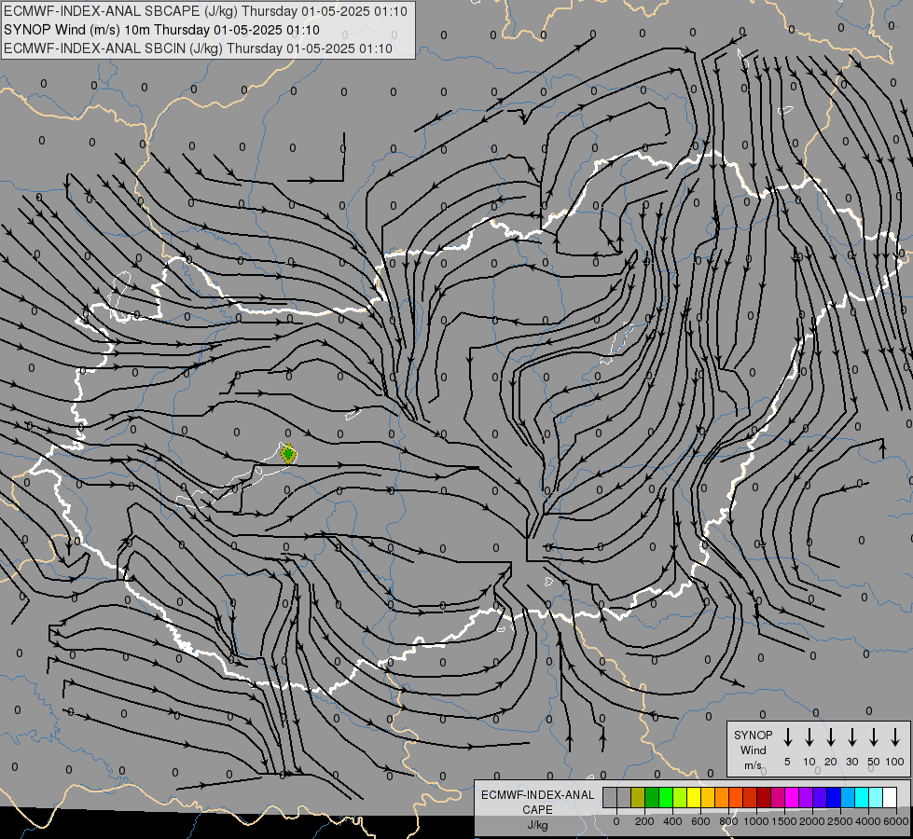Screen dimensions: 913x839
Task: Click the '2500' tick label under the CAPE scale
Action: tap(840, 821)
